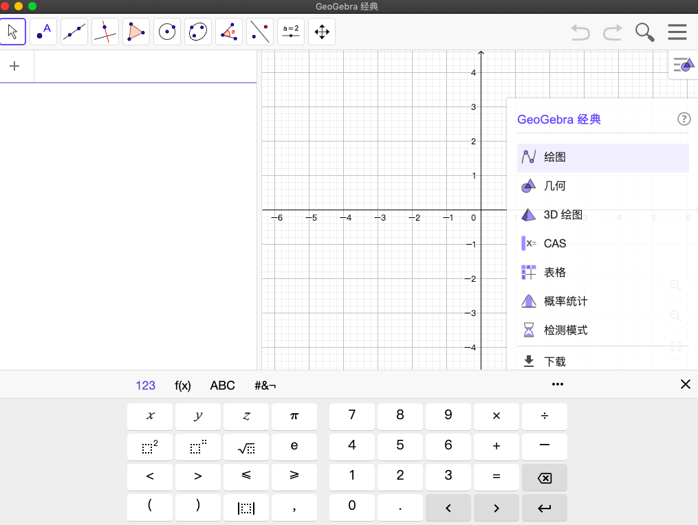The width and height of the screenshot is (698, 525).
Task: Select the Move Graphics View tool
Action: (x=321, y=32)
